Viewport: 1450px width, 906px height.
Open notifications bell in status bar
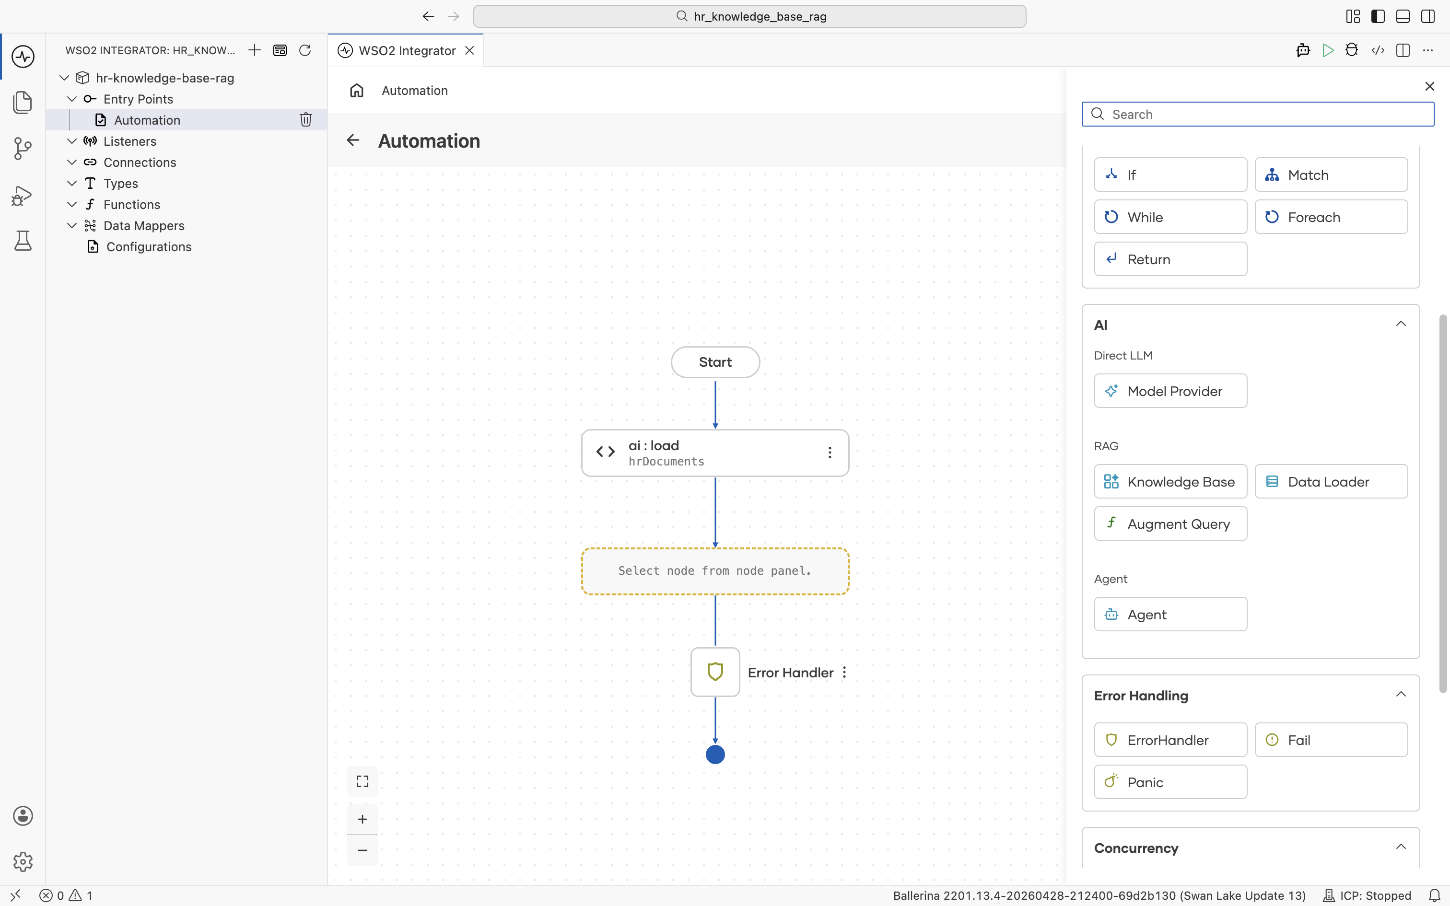1435,896
